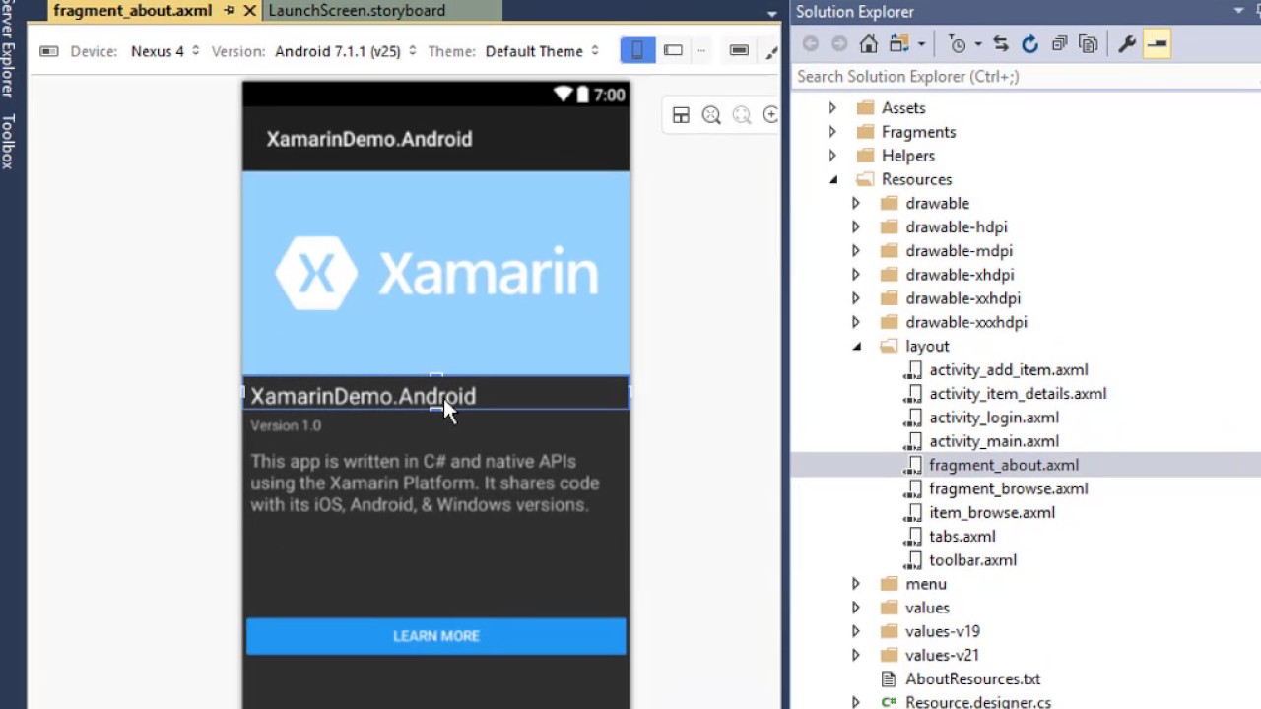Screen dimensions: 1261x709
Task: Pin the fragment_about.axml tab
Action: 230,11
